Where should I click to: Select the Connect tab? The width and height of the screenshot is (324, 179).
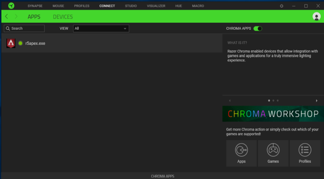click(x=107, y=6)
